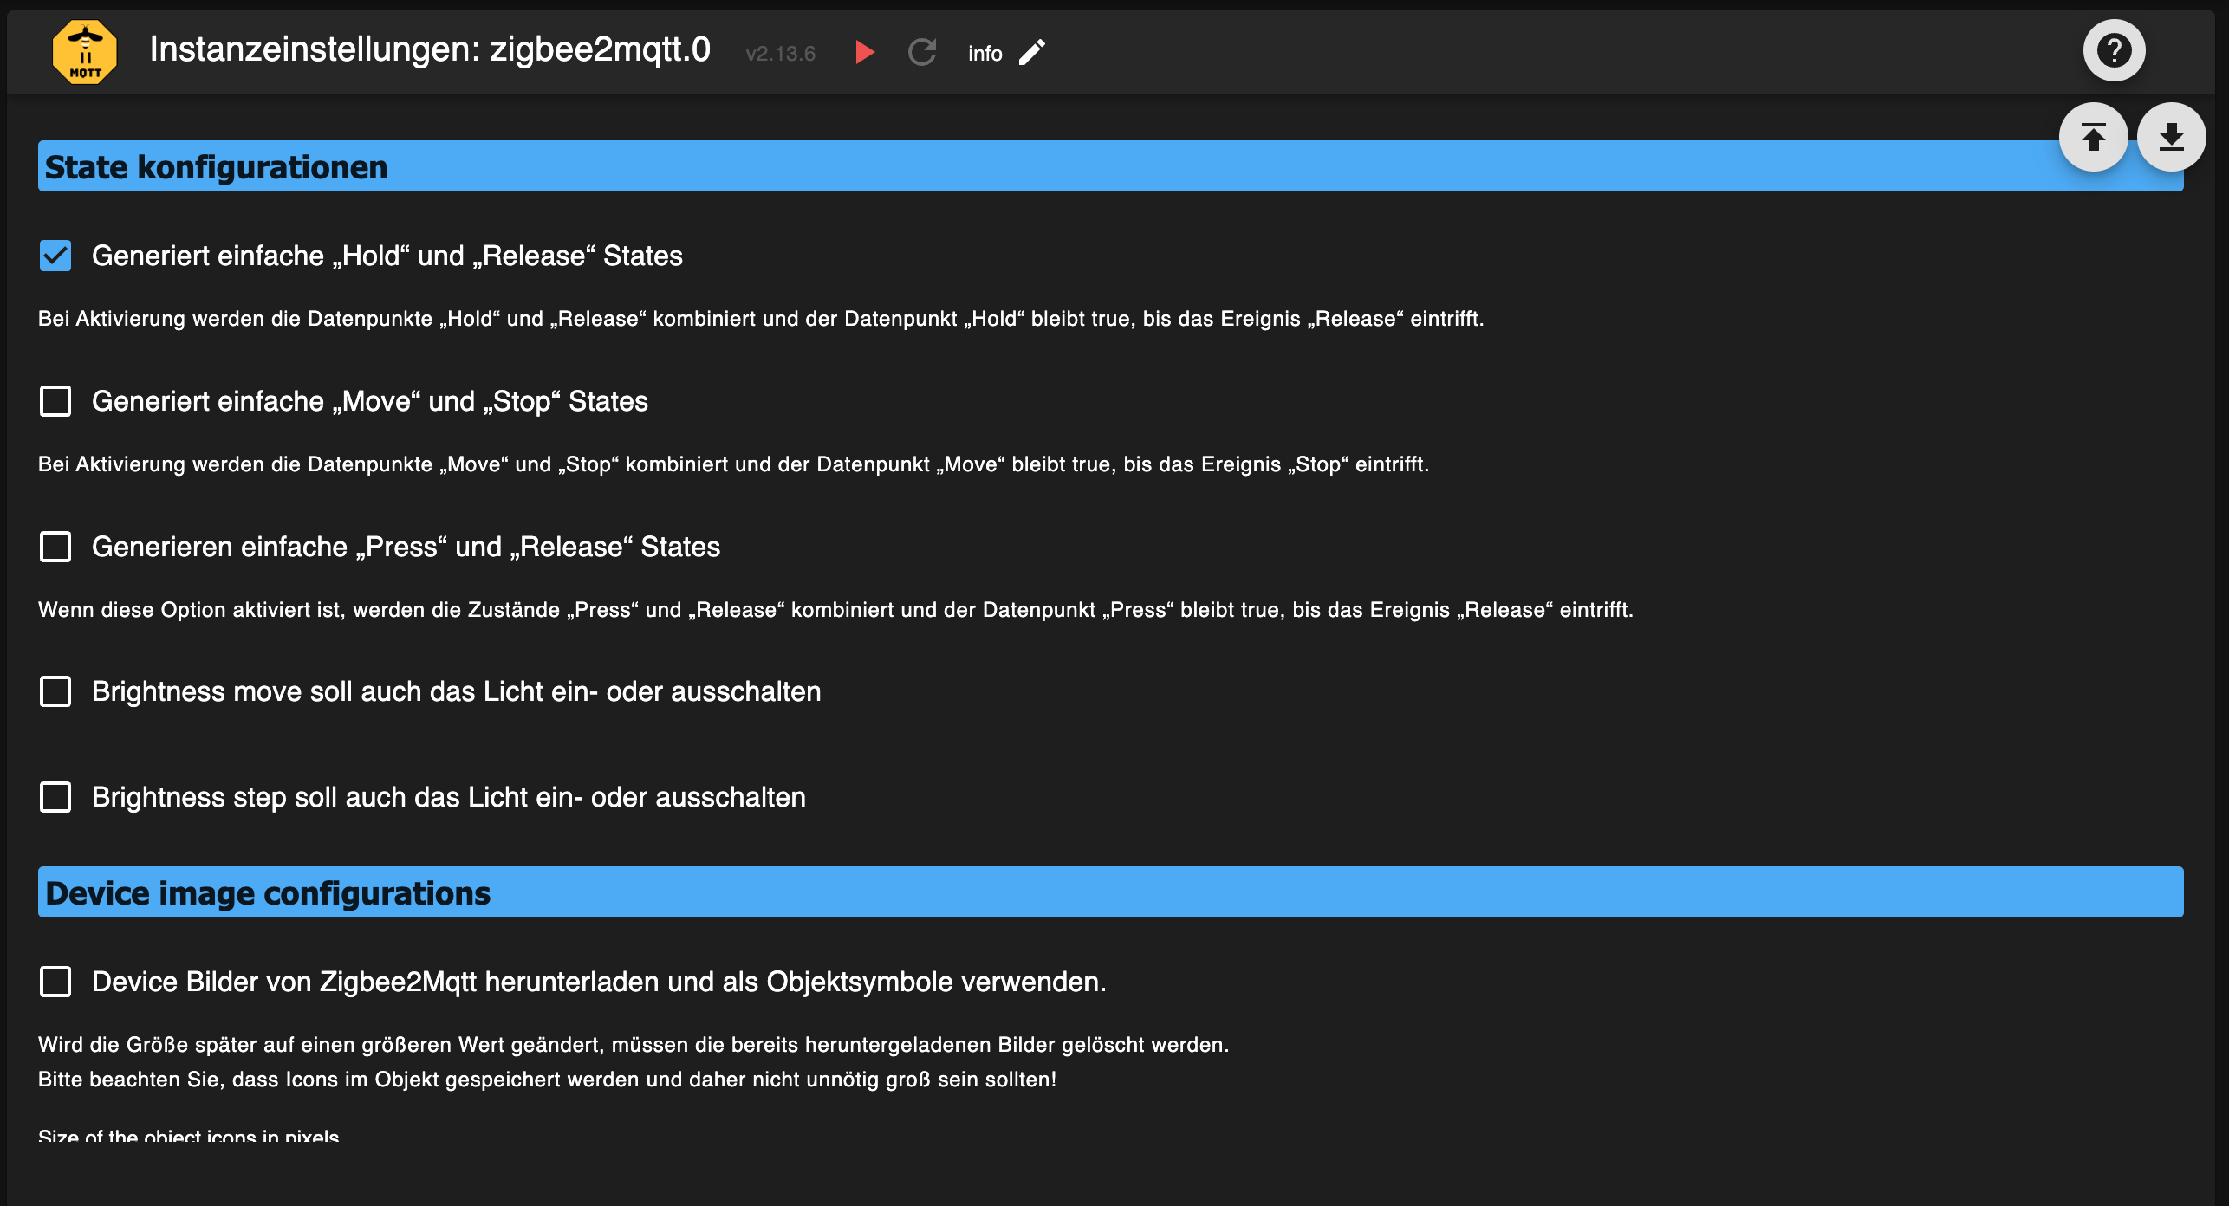
Task: Click the upload configuration icon button
Action: 2093,137
